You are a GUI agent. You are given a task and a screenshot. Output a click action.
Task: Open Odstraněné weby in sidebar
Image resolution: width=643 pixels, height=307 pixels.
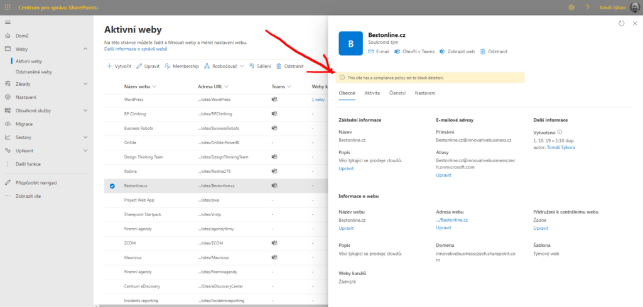coord(34,71)
